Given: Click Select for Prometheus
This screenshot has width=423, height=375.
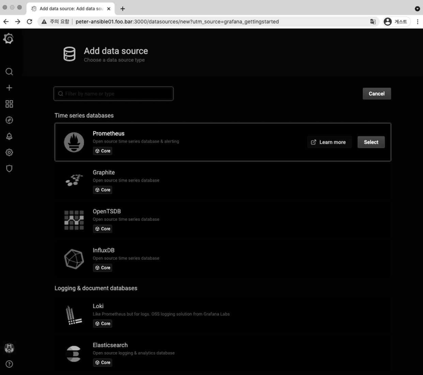Looking at the screenshot, I should point(371,142).
